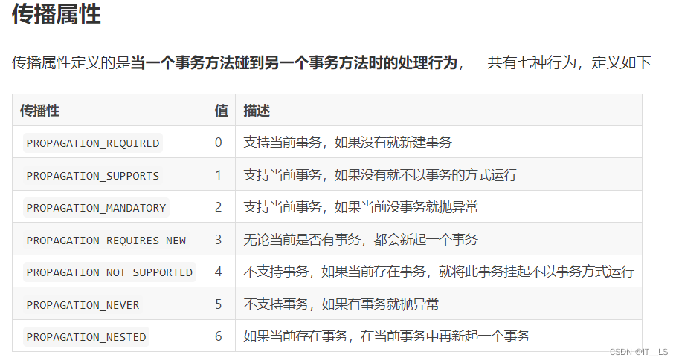Click description 支持当前事务，如果没有就新建事务

[x=348, y=143]
